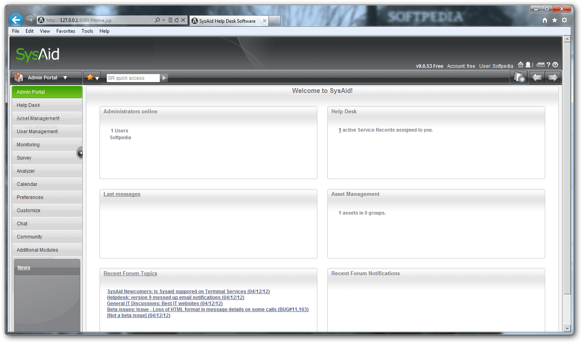The image size is (582, 343).
Task: Navigate back with the left arrow icon
Action: (x=537, y=77)
